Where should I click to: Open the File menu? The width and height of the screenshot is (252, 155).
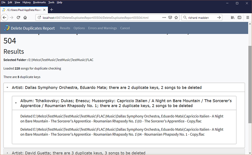pyautogui.click(x=3, y=3)
